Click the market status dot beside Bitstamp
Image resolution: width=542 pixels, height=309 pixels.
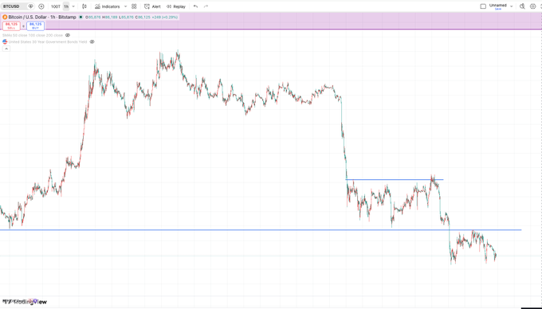tap(81, 17)
